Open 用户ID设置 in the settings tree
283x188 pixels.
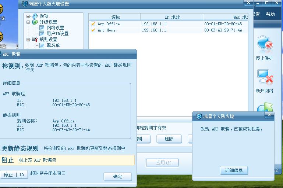(x=57, y=34)
